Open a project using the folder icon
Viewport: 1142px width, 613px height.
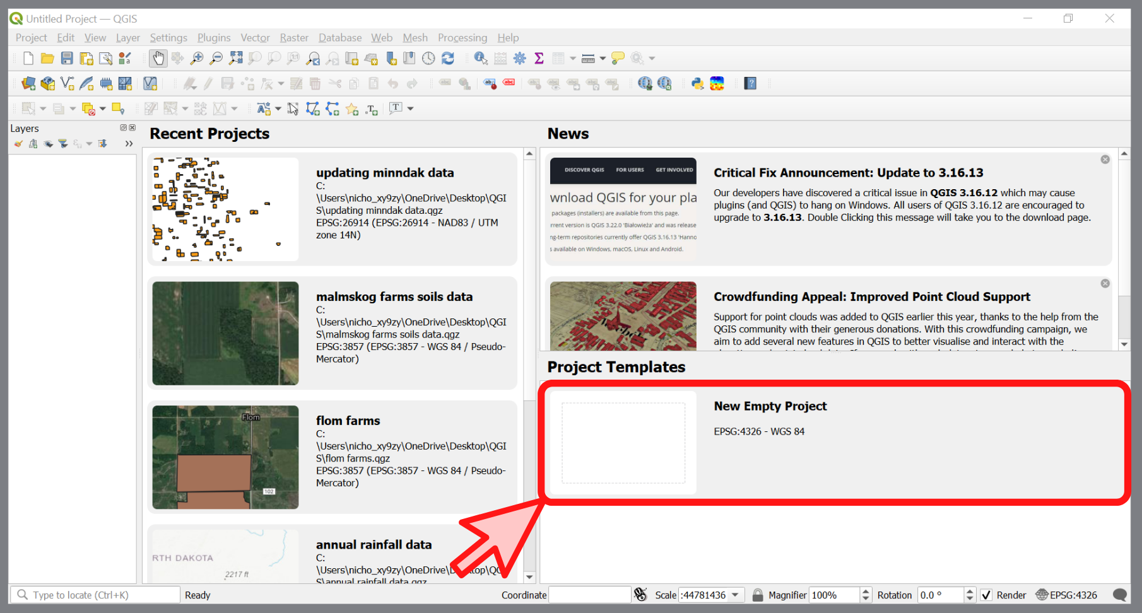(x=47, y=59)
